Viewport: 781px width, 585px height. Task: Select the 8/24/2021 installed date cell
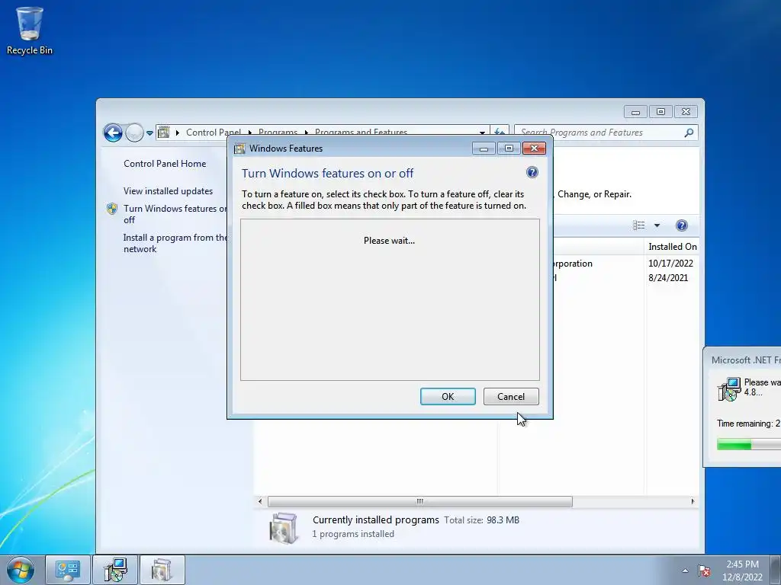(668, 277)
